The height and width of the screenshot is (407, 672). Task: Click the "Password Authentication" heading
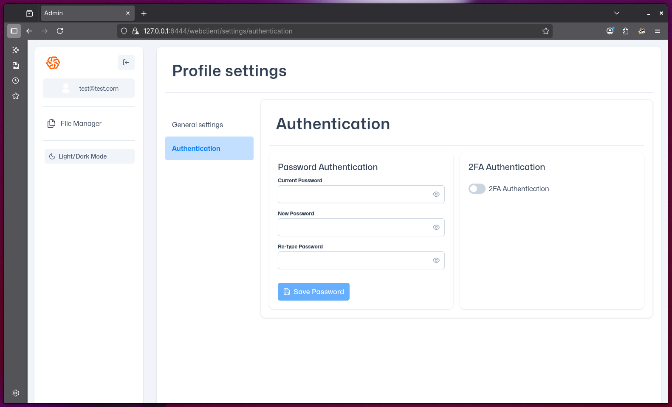[x=328, y=167]
